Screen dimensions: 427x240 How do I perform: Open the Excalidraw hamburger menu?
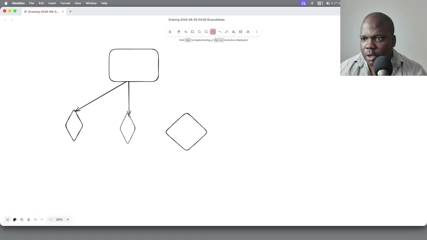click(7, 219)
